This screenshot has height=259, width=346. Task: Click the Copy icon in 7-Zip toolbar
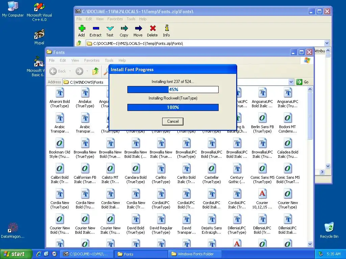coord(124,28)
